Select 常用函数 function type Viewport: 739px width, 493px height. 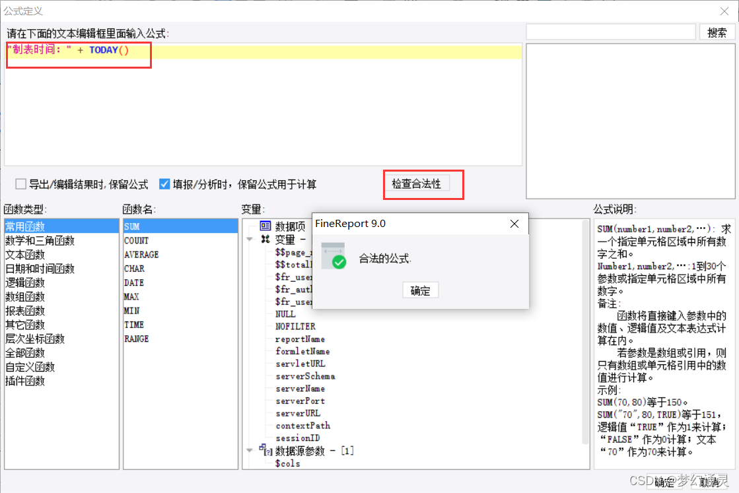pyautogui.click(x=61, y=226)
